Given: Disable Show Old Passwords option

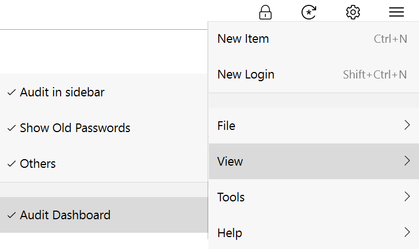Looking at the screenshot, I should coord(104,128).
